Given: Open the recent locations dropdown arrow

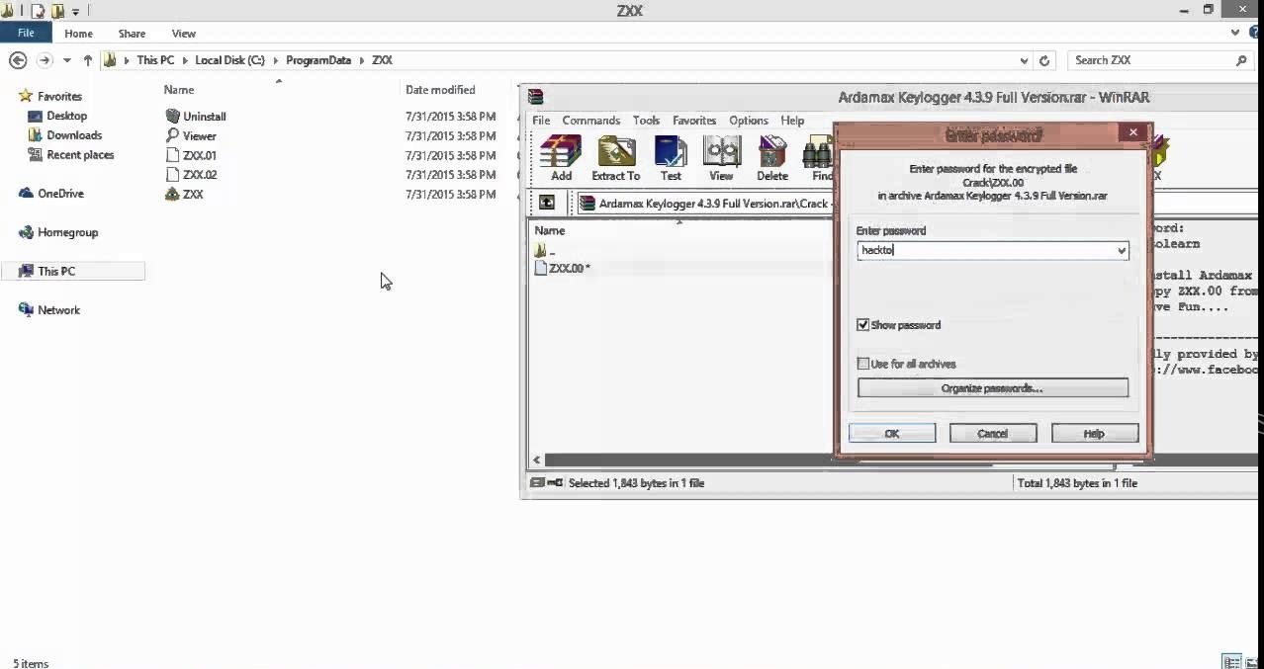Looking at the screenshot, I should (67, 60).
